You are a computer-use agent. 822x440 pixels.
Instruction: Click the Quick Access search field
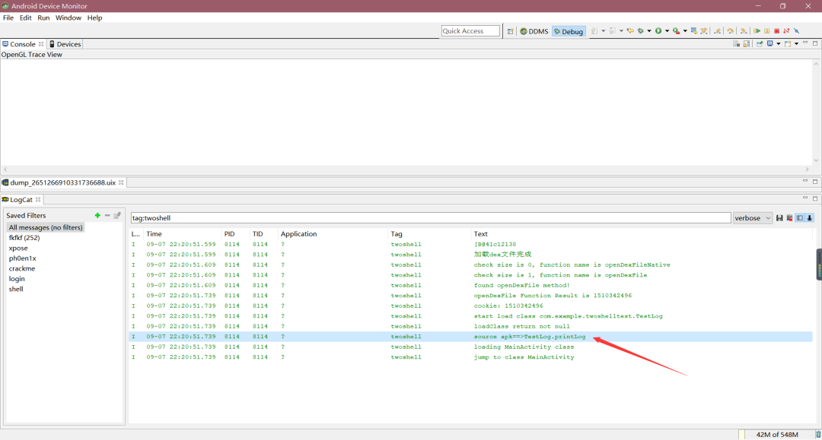(470, 31)
